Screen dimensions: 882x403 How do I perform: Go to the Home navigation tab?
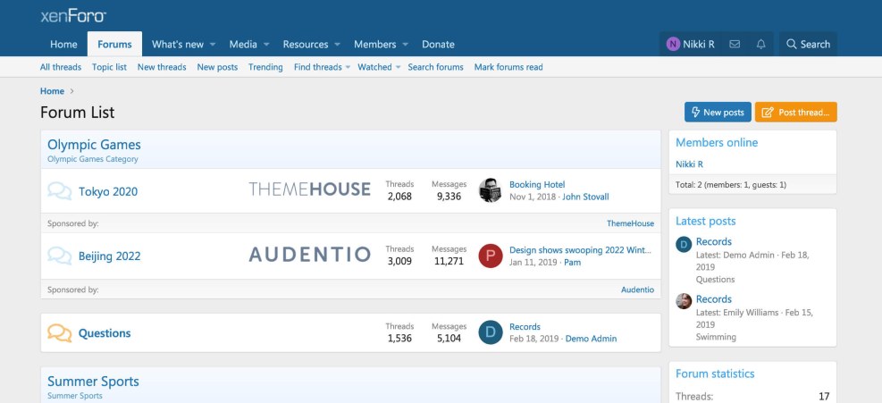63,45
